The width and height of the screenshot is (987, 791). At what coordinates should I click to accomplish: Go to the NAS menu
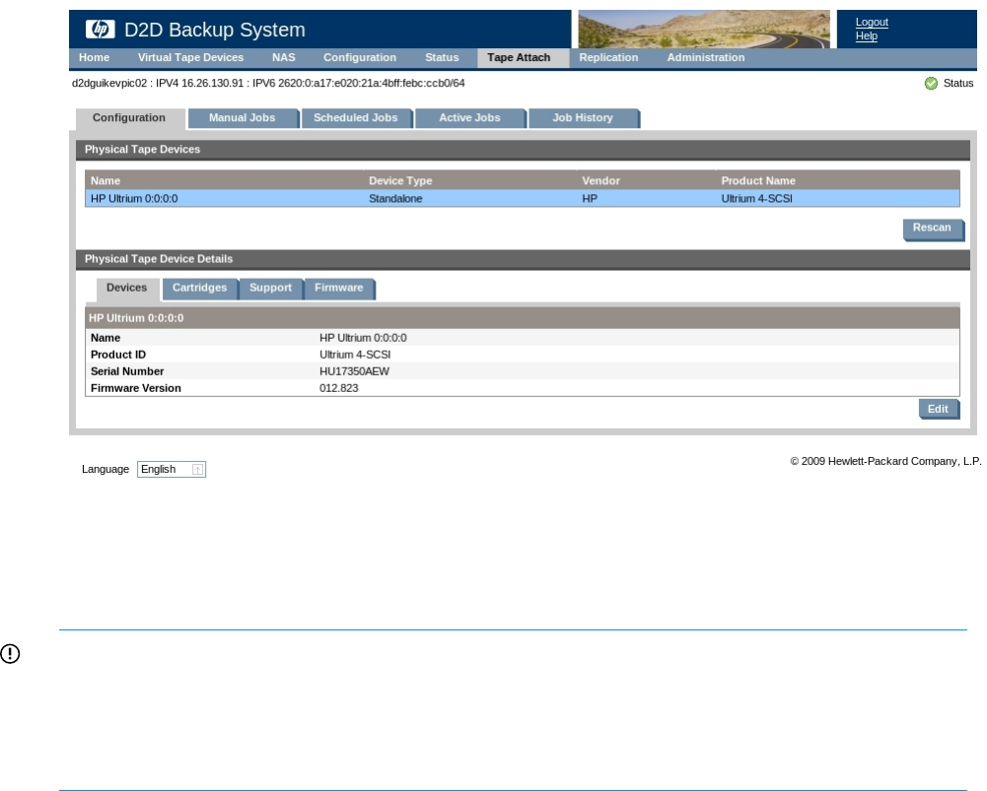283,57
